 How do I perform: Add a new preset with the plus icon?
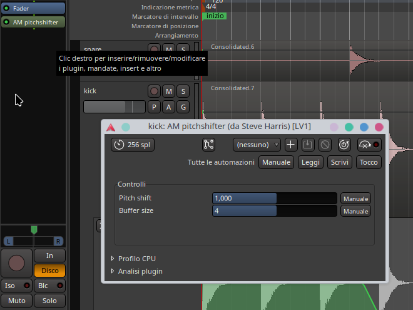click(x=290, y=145)
